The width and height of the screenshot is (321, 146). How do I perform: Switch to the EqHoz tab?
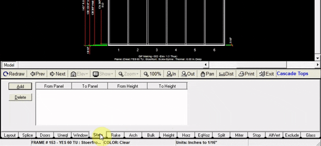click(204, 135)
